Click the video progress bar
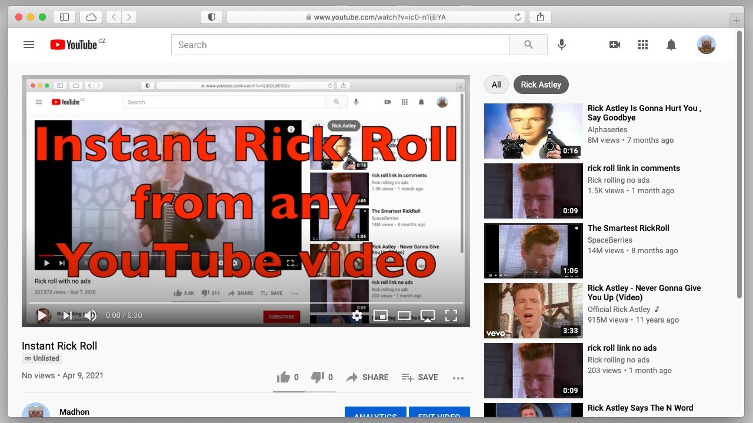Image resolution: width=753 pixels, height=423 pixels. 246,303
